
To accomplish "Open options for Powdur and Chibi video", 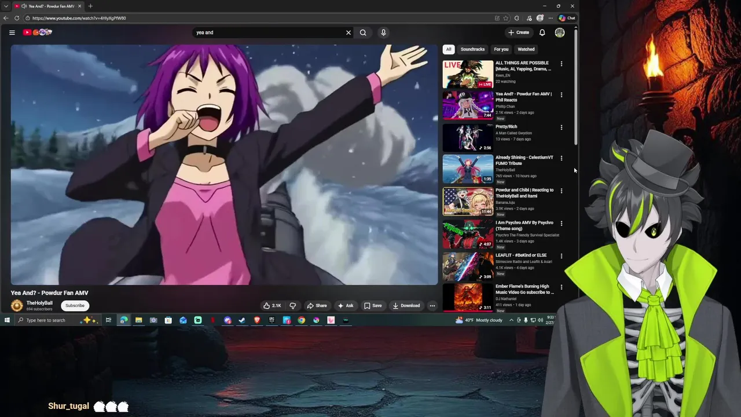I will tap(561, 191).
